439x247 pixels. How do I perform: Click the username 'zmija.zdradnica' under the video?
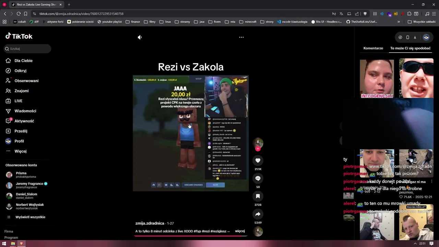[150, 223]
